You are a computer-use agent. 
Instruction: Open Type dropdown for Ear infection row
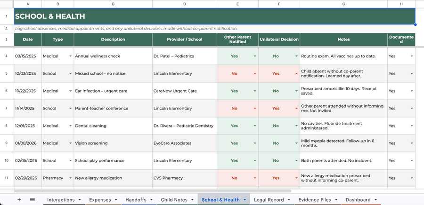(x=70, y=91)
